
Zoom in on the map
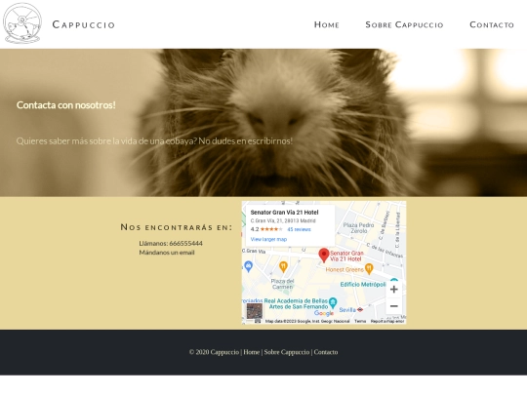tap(394, 290)
